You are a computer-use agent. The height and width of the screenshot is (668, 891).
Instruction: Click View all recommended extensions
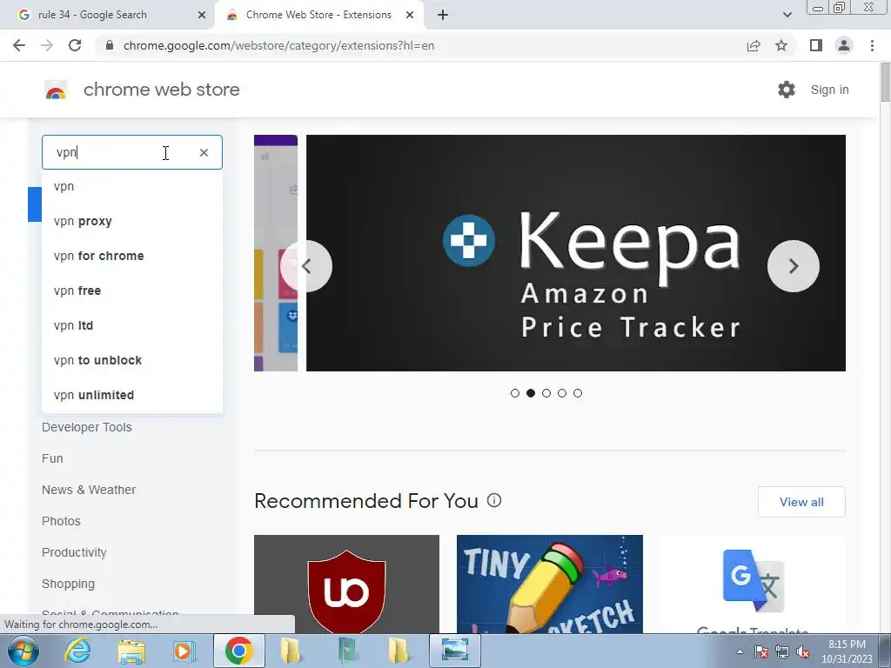coord(801,502)
